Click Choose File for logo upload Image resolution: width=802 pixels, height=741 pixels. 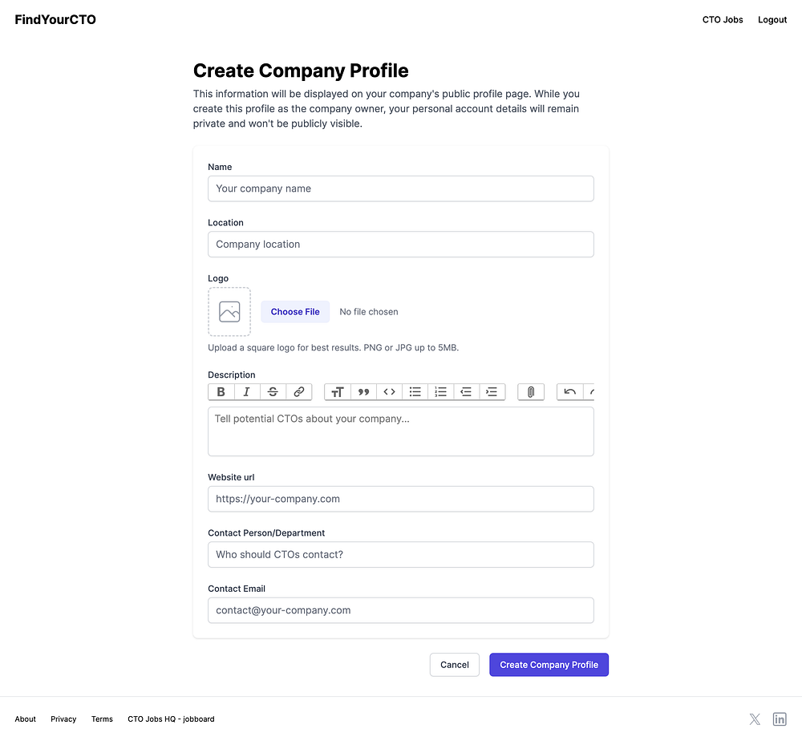point(295,312)
